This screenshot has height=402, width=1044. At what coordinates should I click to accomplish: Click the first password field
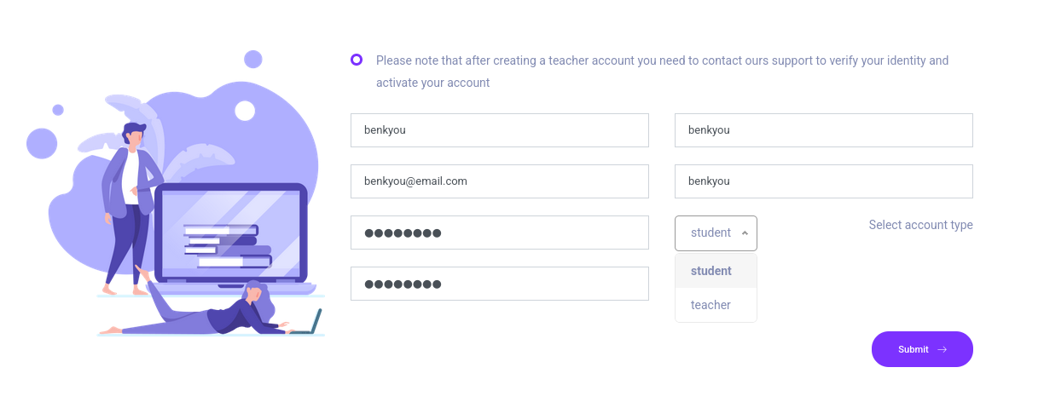click(x=499, y=233)
